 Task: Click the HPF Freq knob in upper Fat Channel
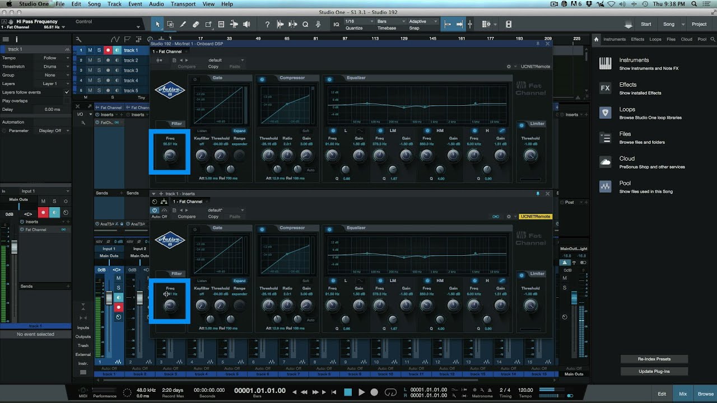pyautogui.click(x=170, y=156)
